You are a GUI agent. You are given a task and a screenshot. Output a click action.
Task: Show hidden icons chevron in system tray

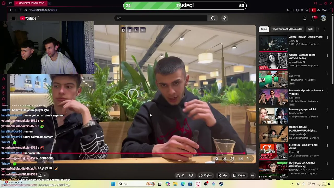(x=292, y=184)
